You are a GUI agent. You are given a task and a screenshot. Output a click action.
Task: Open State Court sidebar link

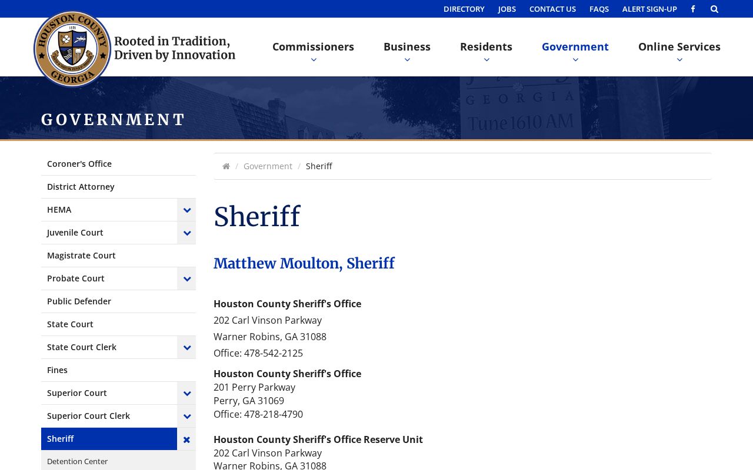point(118,324)
